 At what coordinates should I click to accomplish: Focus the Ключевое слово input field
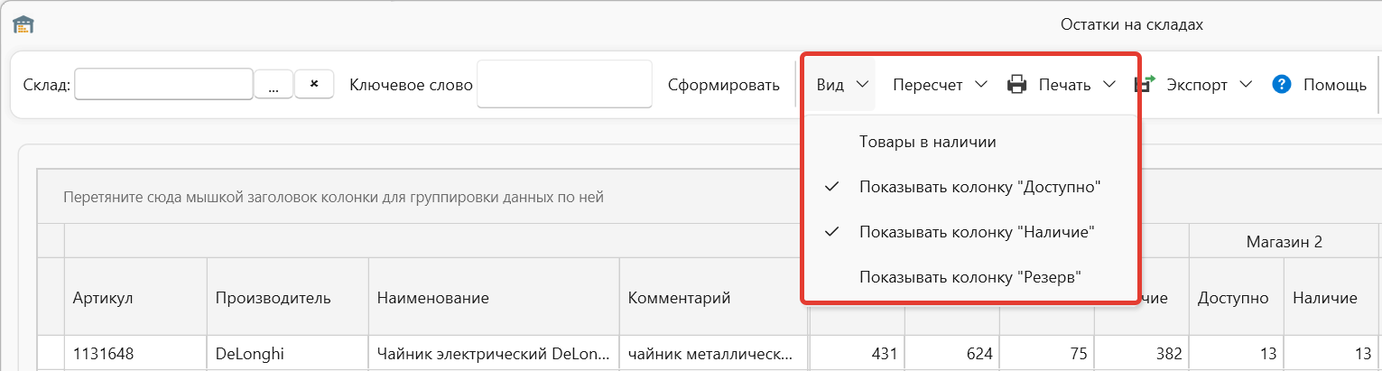point(564,84)
